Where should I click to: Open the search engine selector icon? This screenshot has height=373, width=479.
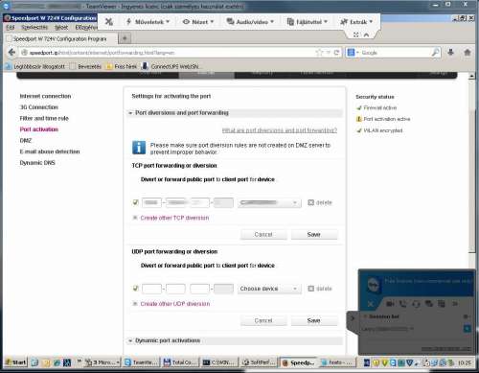(x=353, y=53)
